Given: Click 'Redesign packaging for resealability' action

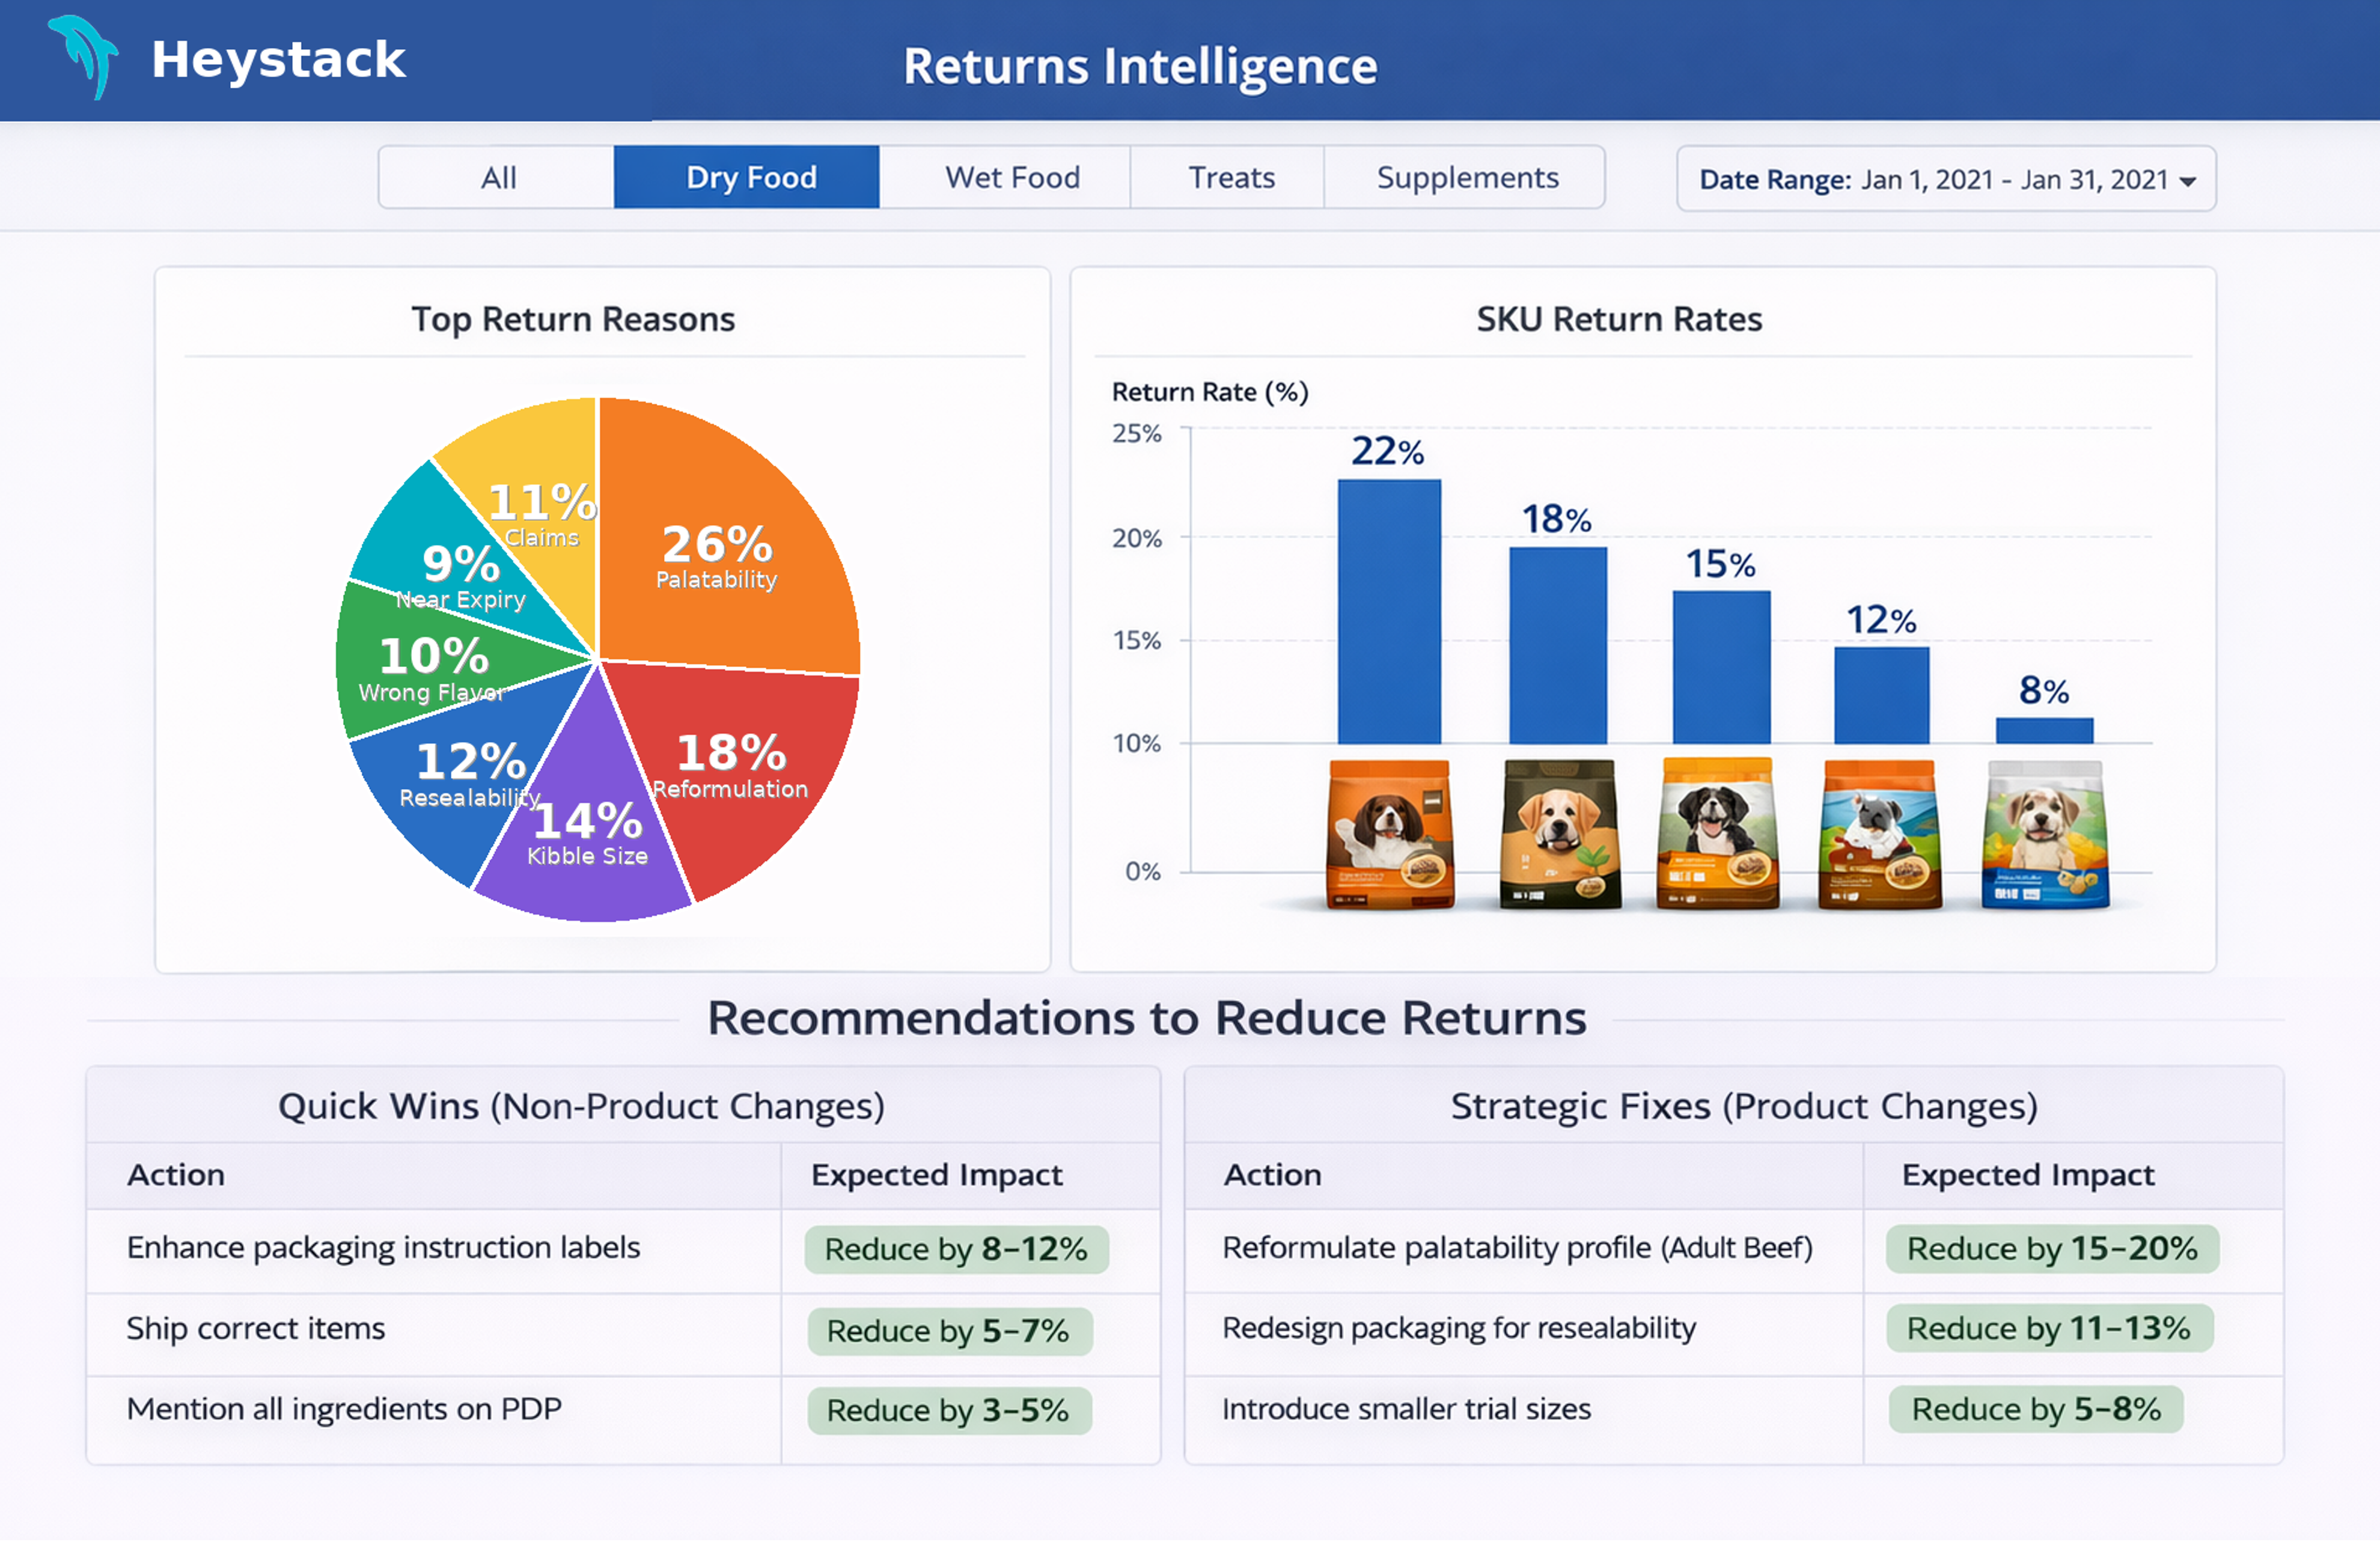Looking at the screenshot, I should [1459, 1328].
